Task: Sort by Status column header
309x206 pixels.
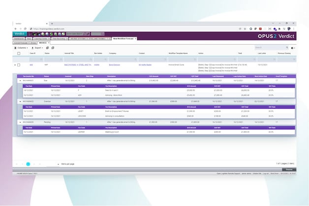Action: pos(47,54)
